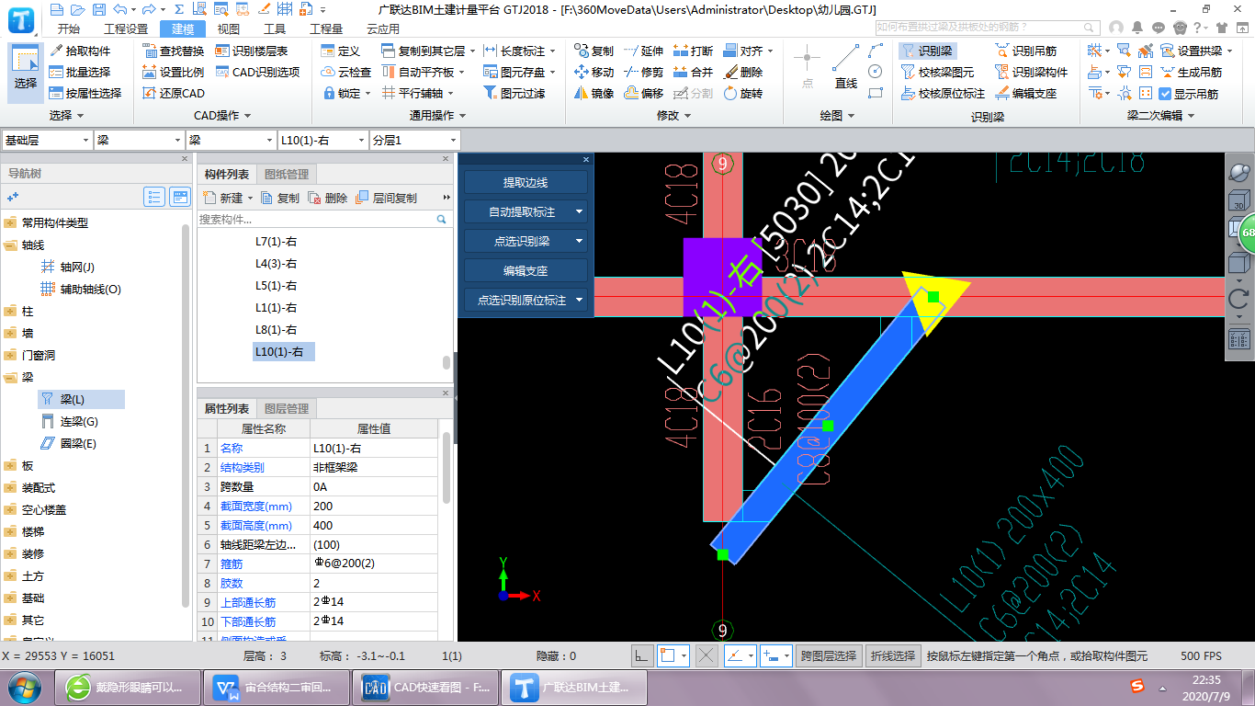Click inside the 搜索构件 search field
Viewport: 1255px width, 706px height.
point(315,220)
